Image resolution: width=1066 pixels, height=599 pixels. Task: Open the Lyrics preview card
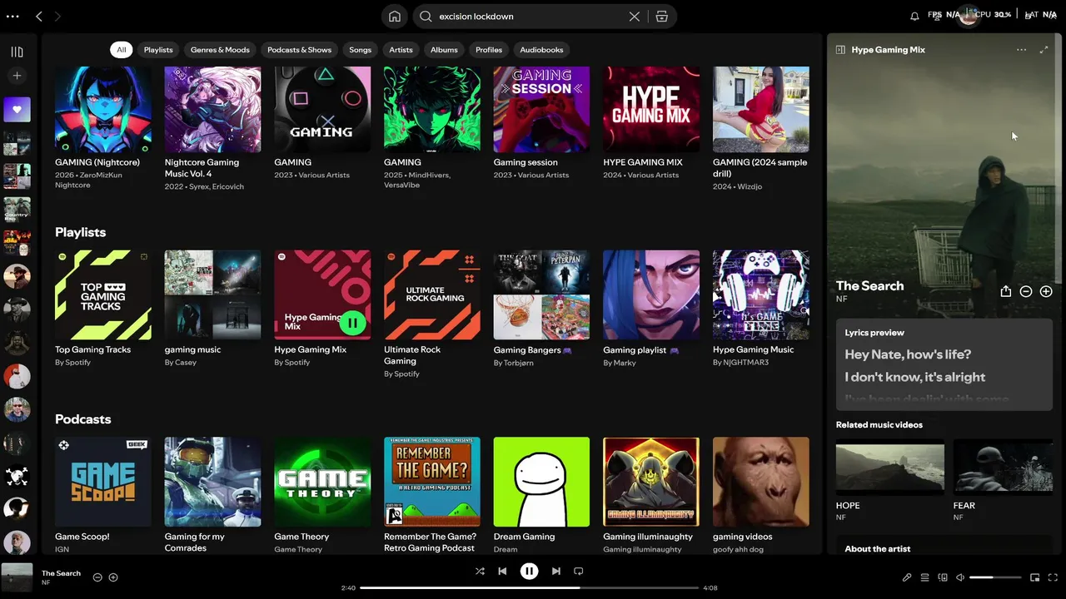944,364
